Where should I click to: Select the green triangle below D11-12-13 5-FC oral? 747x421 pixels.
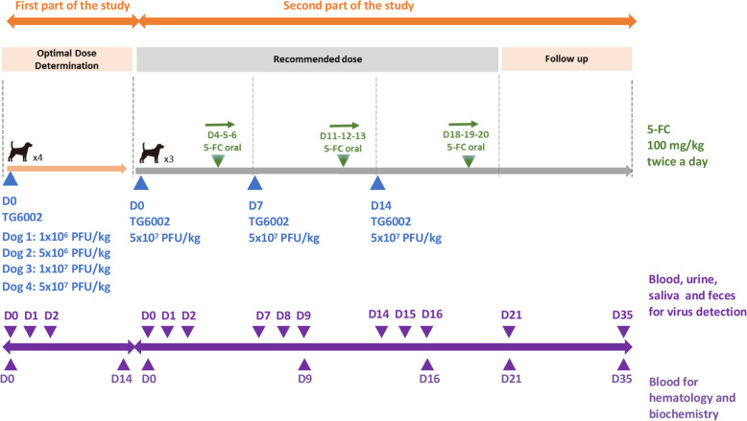pyautogui.click(x=344, y=161)
